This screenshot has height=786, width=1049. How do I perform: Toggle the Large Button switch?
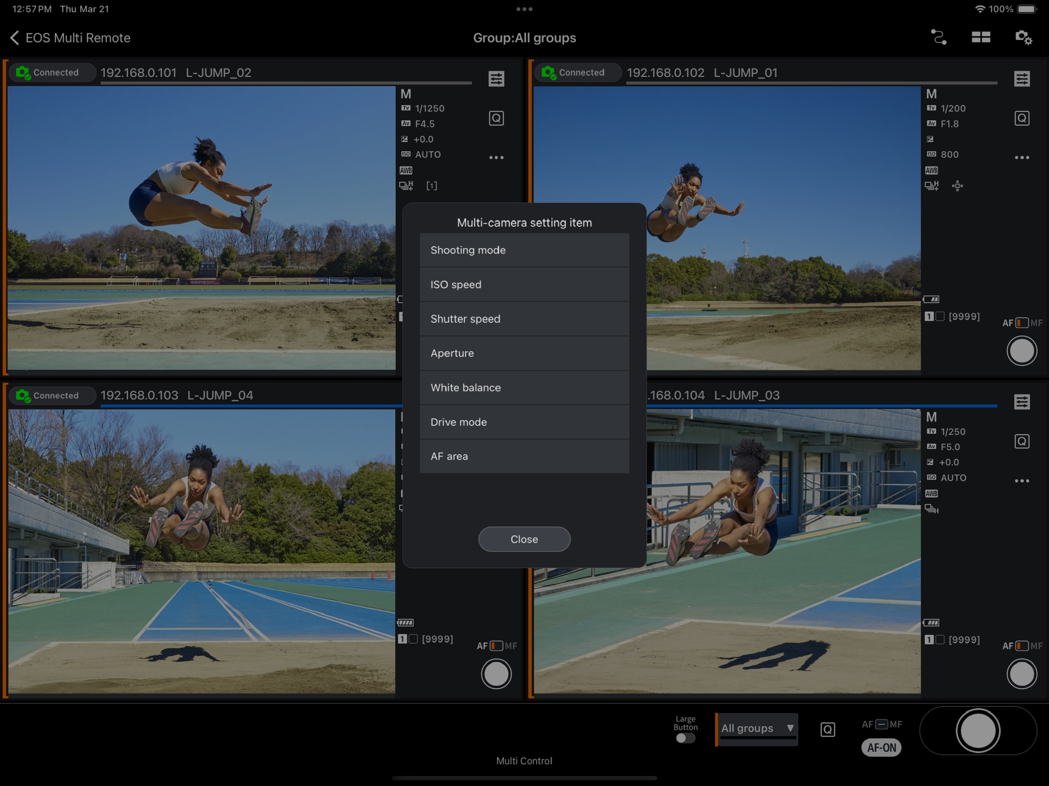click(x=685, y=738)
